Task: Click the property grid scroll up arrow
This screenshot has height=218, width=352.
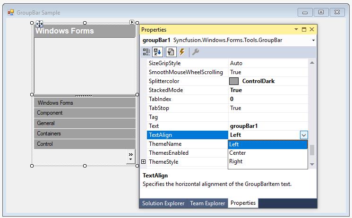Action: point(312,63)
